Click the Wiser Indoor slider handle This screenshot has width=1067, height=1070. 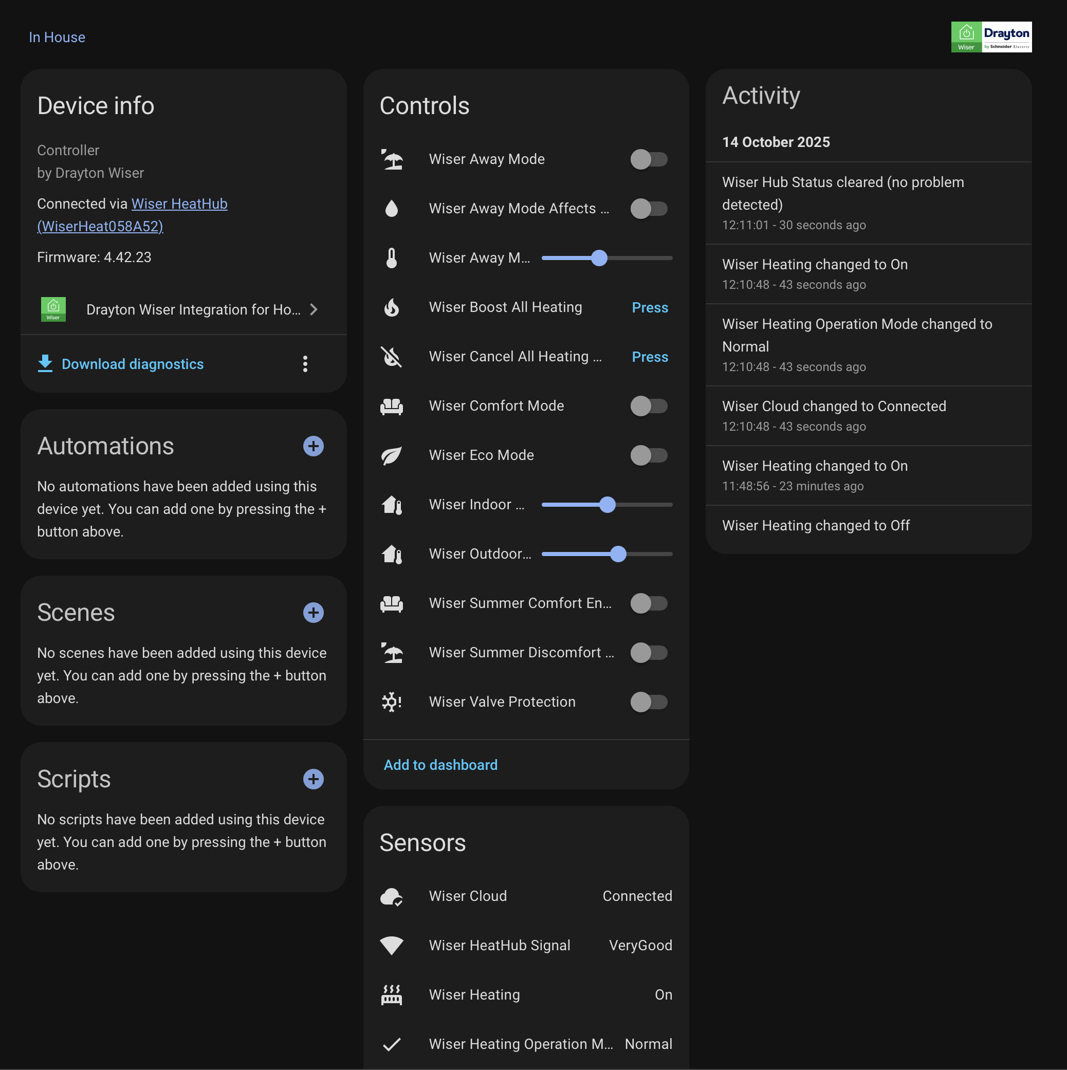608,505
